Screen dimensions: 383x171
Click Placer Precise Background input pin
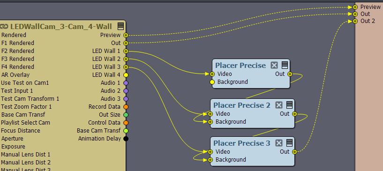click(x=212, y=82)
